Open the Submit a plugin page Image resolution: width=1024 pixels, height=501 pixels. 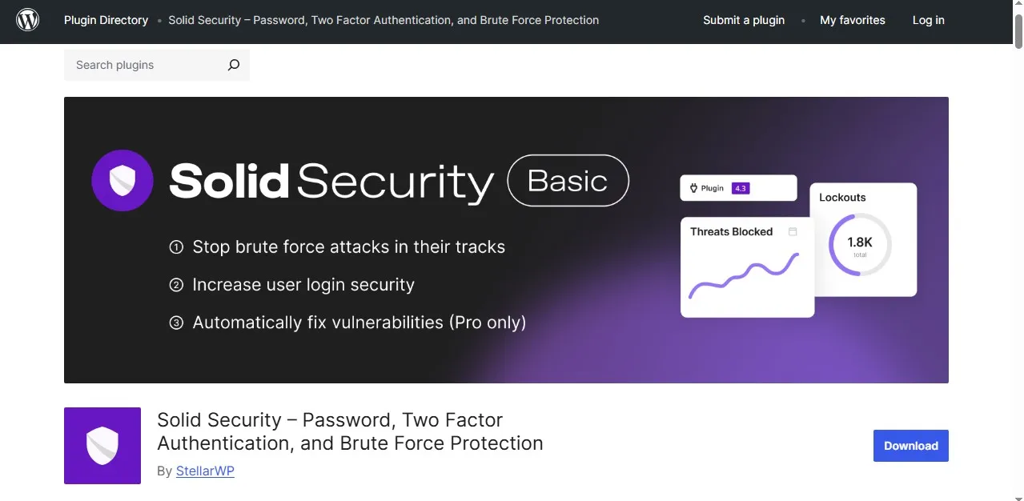pos(743,20)
